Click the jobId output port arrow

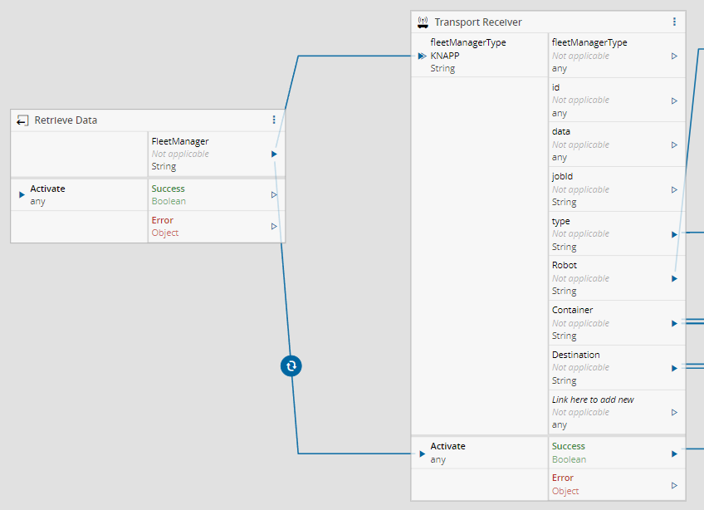pyautogui.click(x=674, y=189)
